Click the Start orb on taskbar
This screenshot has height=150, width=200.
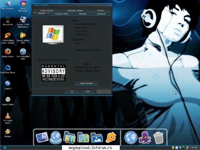(x=5, y=148)
